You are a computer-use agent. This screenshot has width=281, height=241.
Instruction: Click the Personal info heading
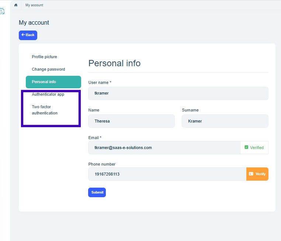(114, 63)
